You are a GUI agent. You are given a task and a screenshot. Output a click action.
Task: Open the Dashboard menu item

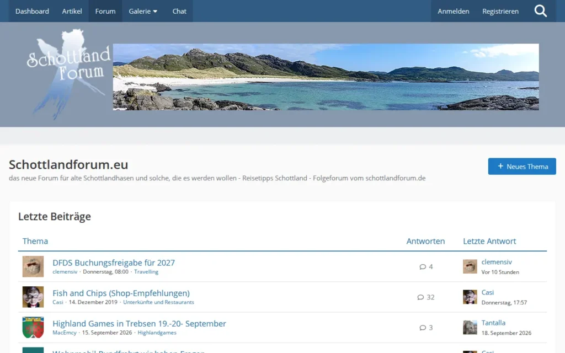click(32, 11)
